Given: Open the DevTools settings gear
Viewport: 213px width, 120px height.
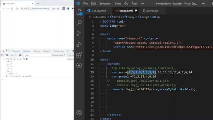Looking at the screenshot, I should point(73,51).
